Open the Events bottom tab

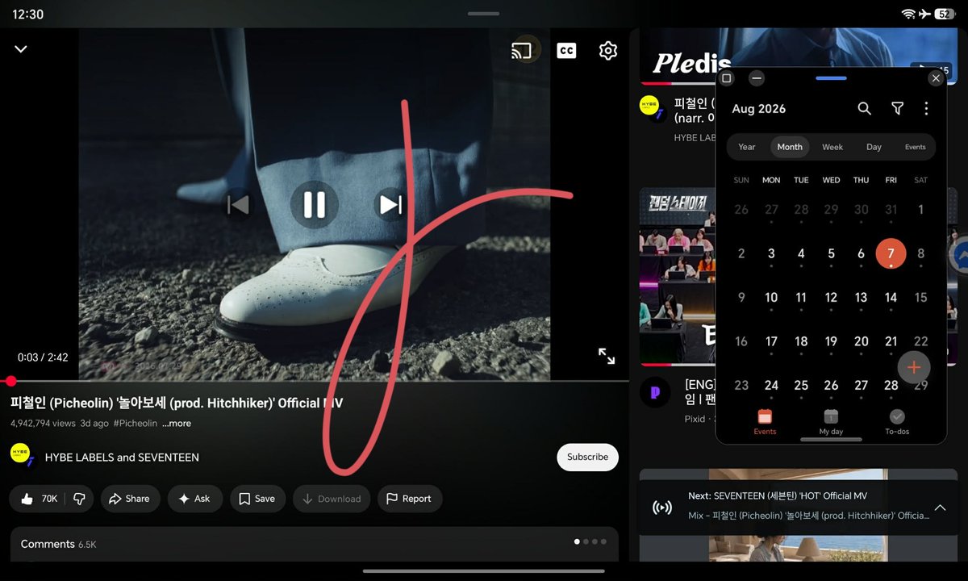[765, 422]
